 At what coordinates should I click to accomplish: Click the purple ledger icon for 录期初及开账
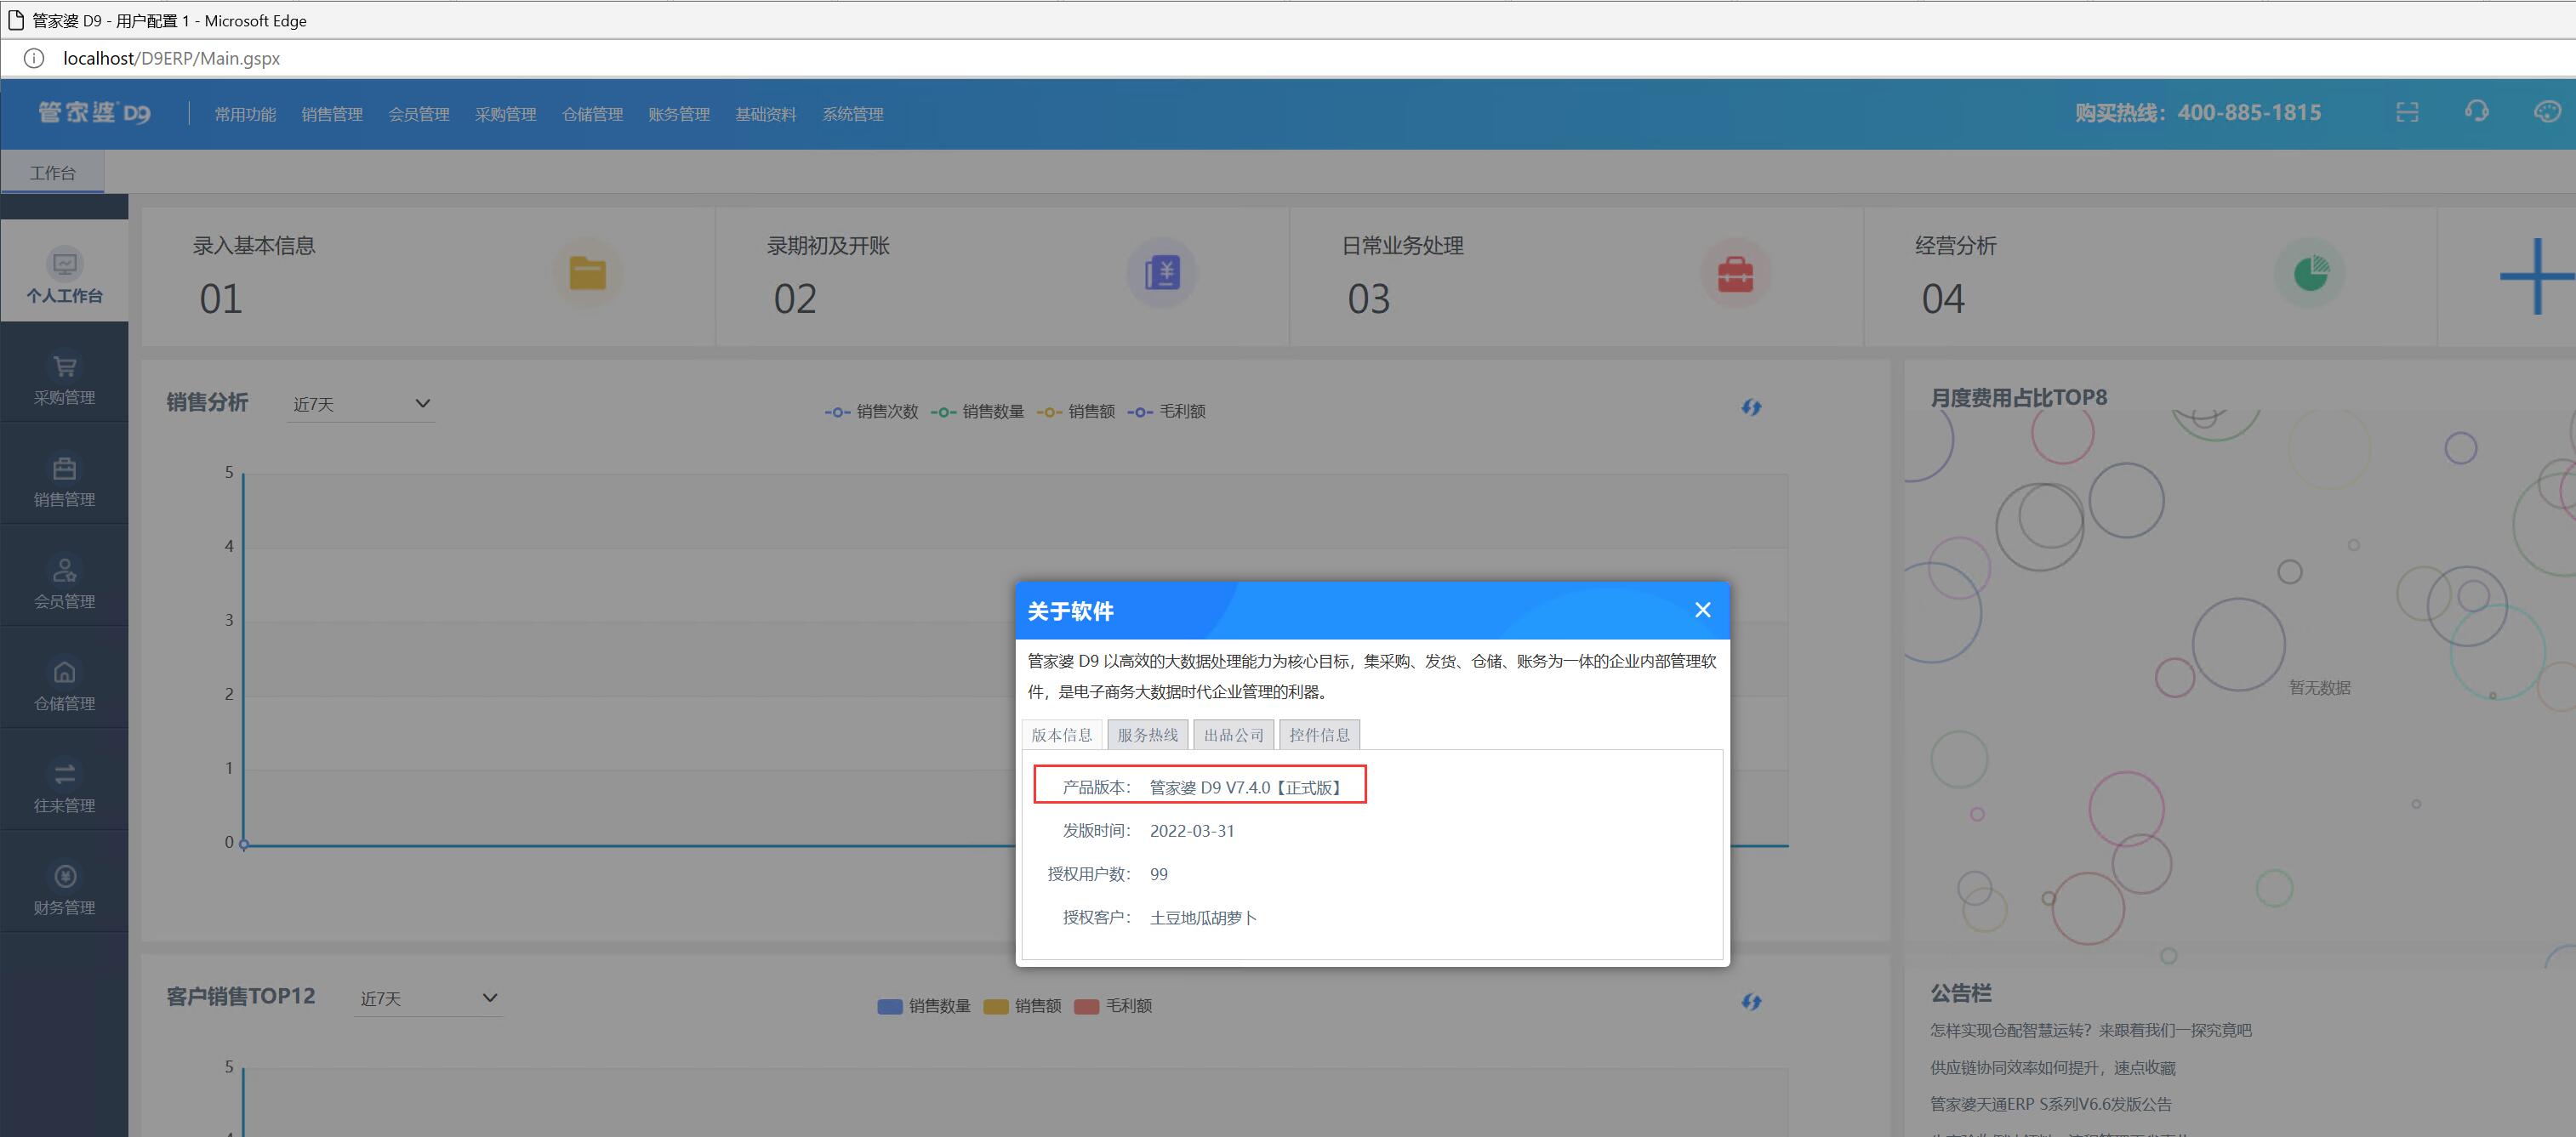(1162, 273)
